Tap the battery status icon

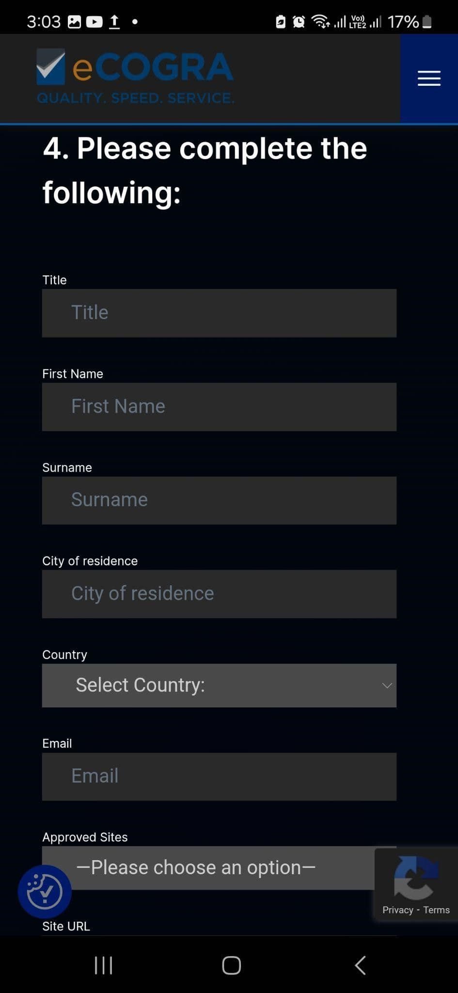tap(427, 22)
